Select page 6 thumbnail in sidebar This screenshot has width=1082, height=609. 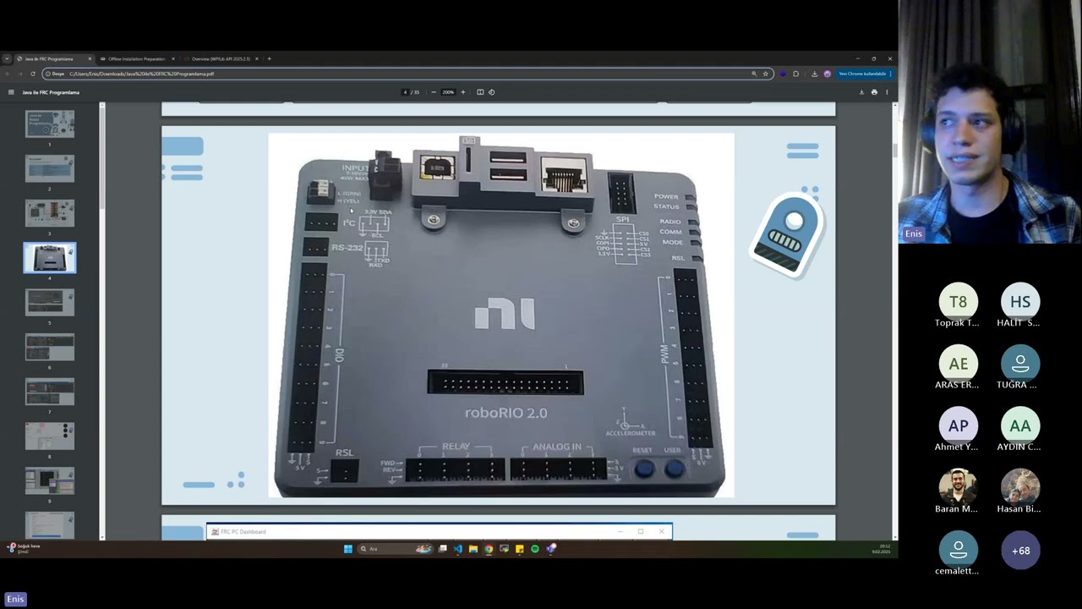[50, 347]
